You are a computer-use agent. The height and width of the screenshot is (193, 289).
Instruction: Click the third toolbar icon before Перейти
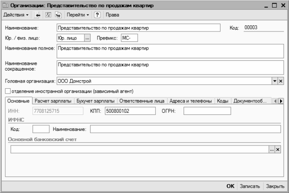(58, 15)
